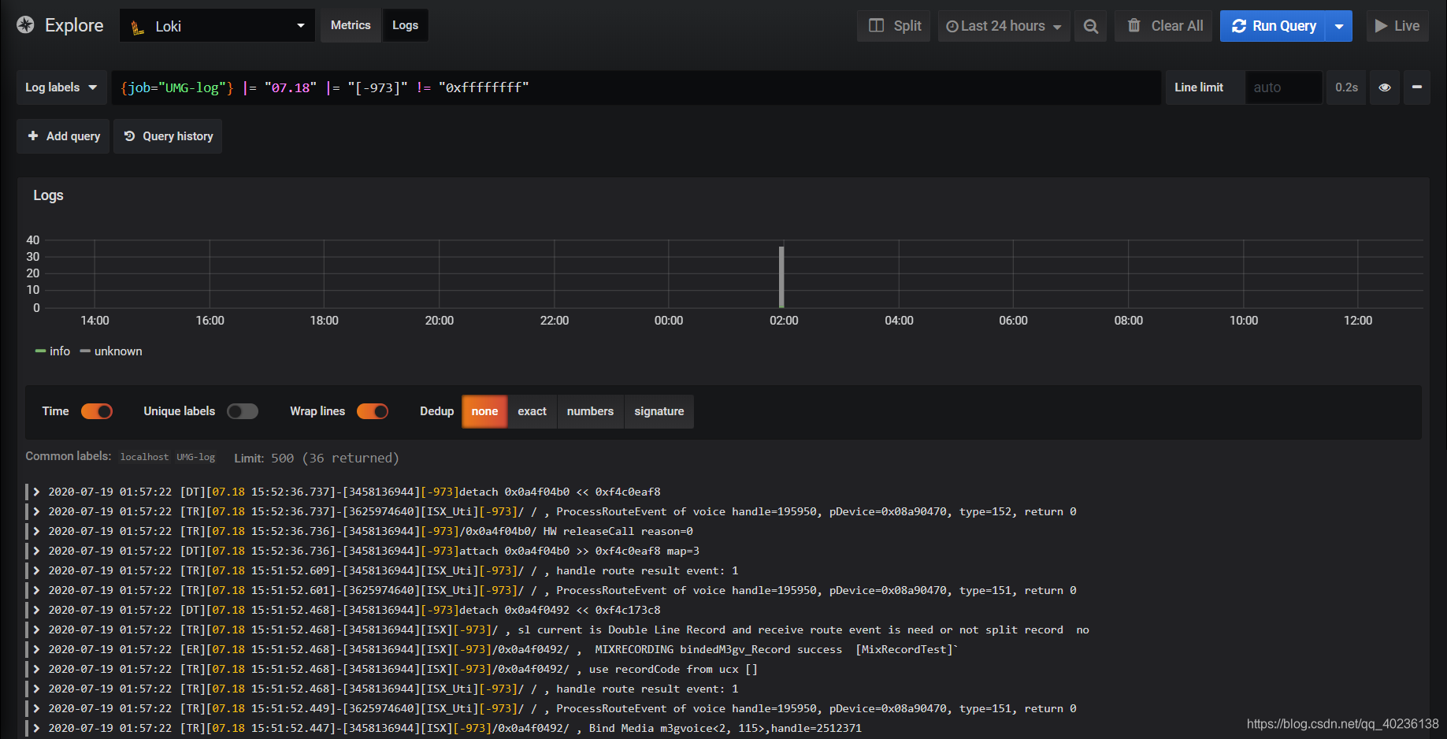The image size is (1447, 739).
Task: Expand log row with type=152 ProcessRouteEvent
Action: tap(36, 511)
